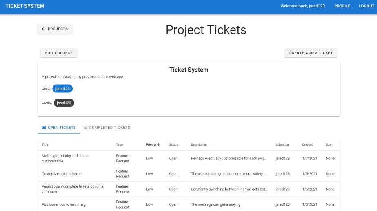
Task: Click description 'Constantly switching between the two gets bot...'
Action: tap(229, 189)
